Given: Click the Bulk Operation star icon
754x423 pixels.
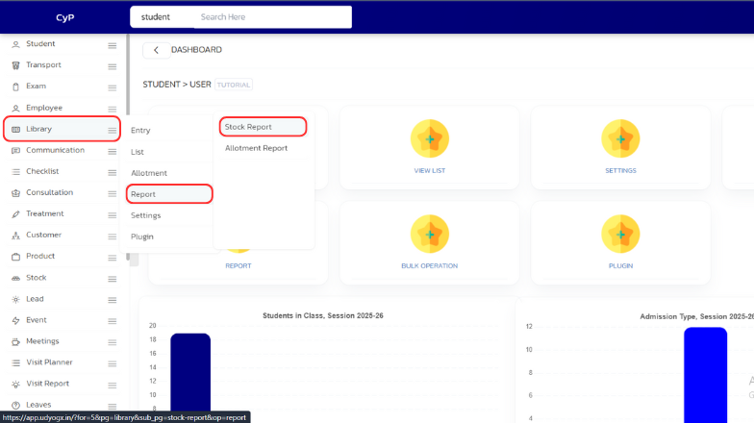Looking at the screenshot, I should (430, 235).
